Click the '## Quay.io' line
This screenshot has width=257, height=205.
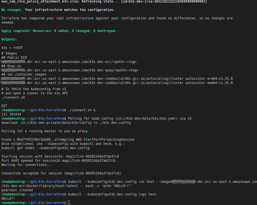click(11, 66)
